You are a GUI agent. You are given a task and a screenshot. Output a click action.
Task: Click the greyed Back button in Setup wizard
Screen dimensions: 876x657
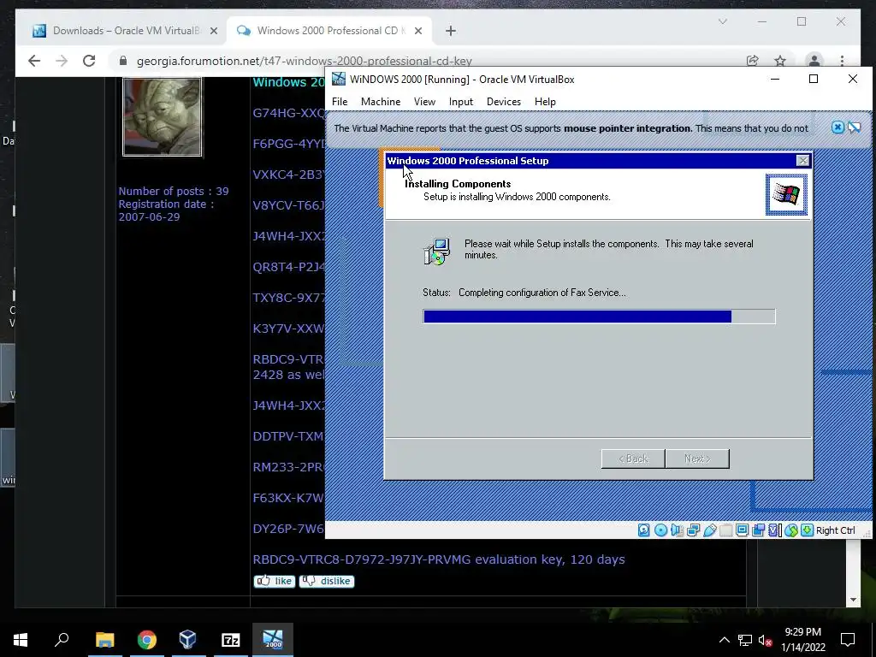point(633,459)
